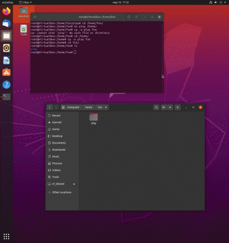Open Desktop in the Files sidebar
229x243 pixels.
62,136
